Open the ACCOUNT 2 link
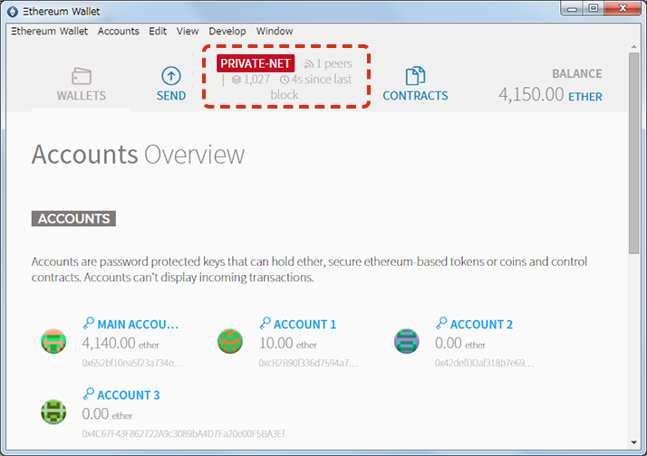The height and width of the screenshot is (456, 647). click(481, 325)
